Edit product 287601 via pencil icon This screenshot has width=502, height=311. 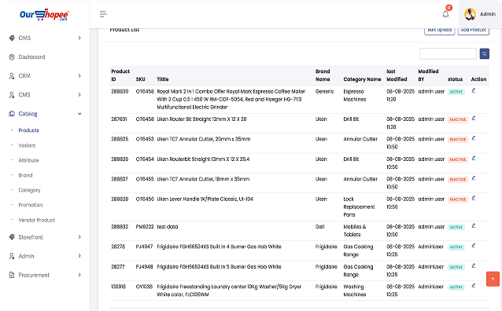coord(474,119)
